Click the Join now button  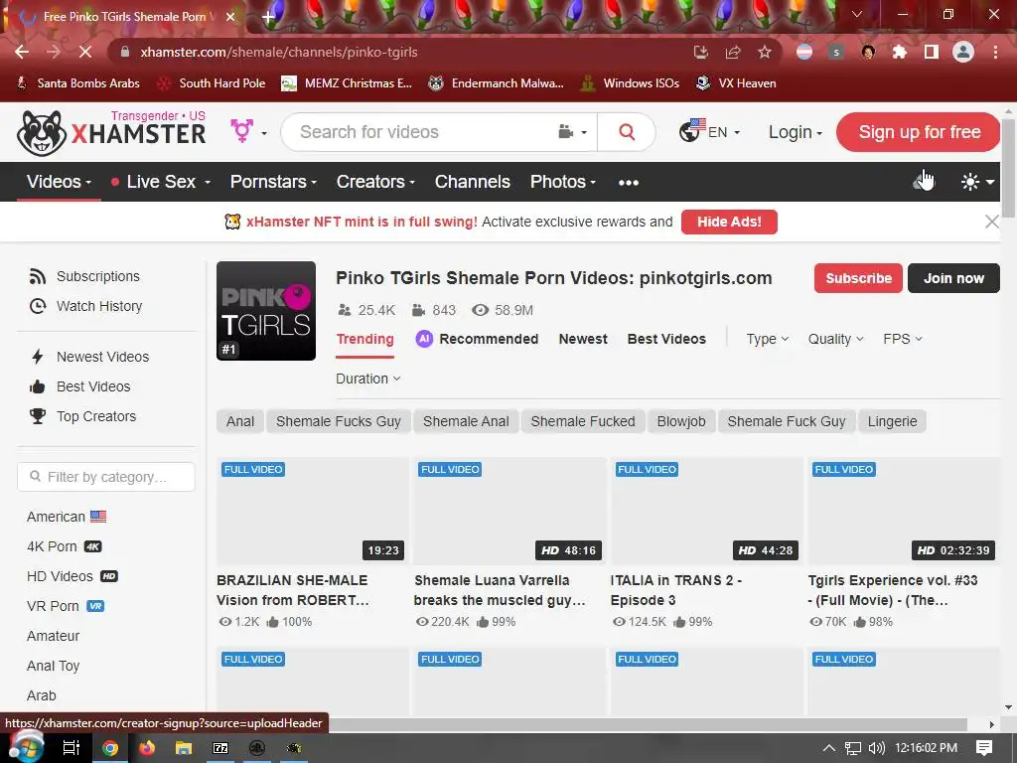coord(953,278)
